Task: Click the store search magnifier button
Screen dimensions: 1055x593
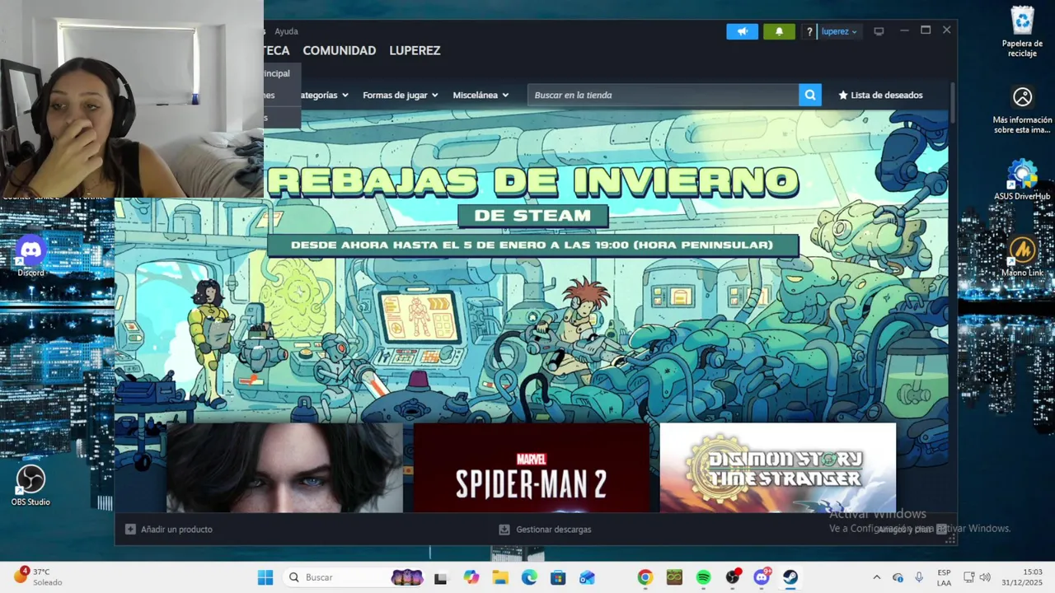Action: [x=810, y=95]
